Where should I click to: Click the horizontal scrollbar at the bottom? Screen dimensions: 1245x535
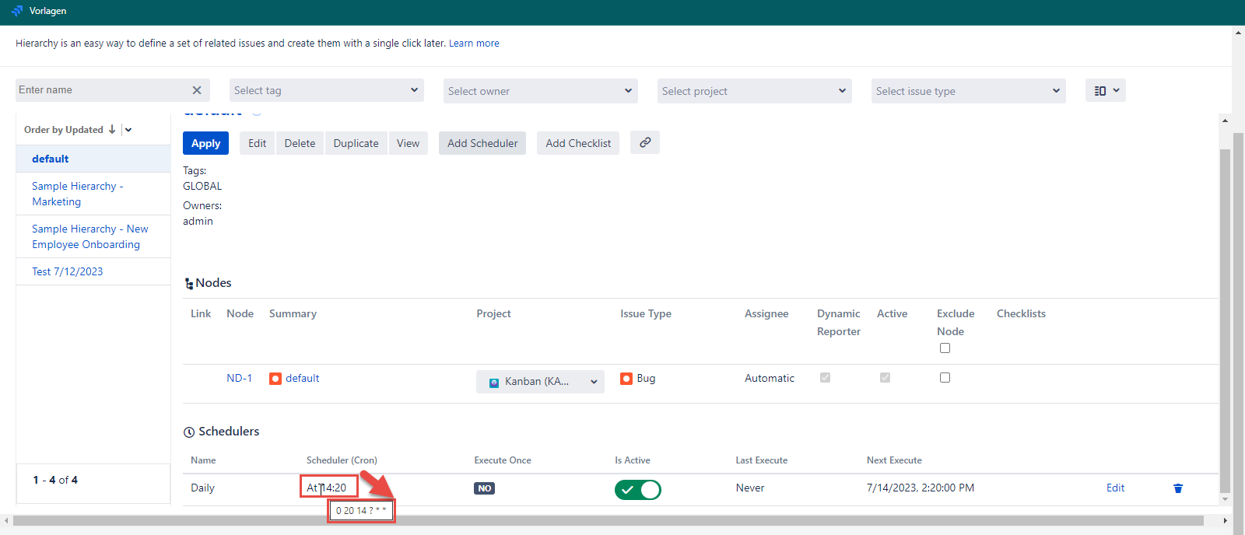(x=607, y=520)
